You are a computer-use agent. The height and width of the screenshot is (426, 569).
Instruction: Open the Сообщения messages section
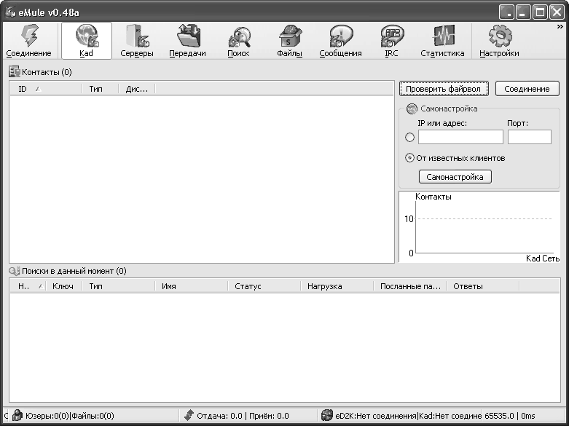pos(340,41)
